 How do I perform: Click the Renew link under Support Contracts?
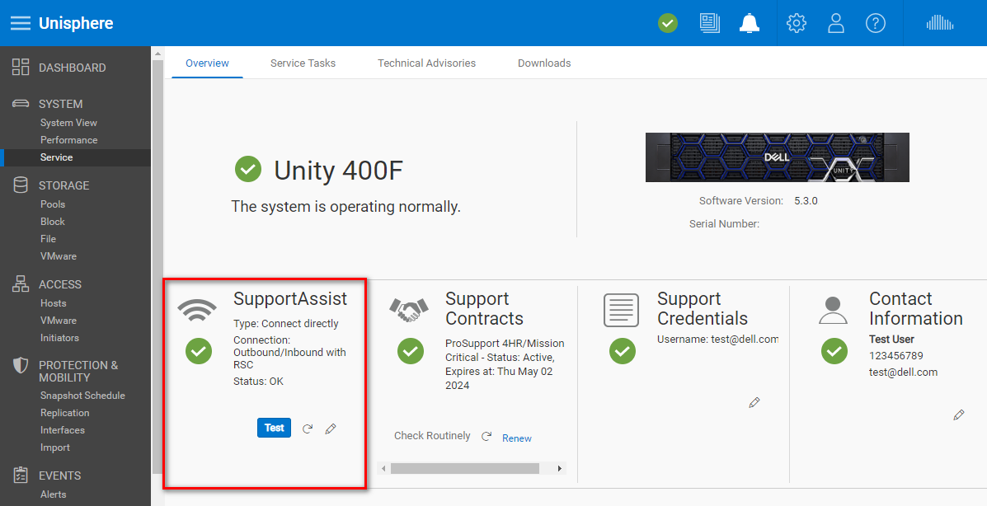[x=517, y=438]
